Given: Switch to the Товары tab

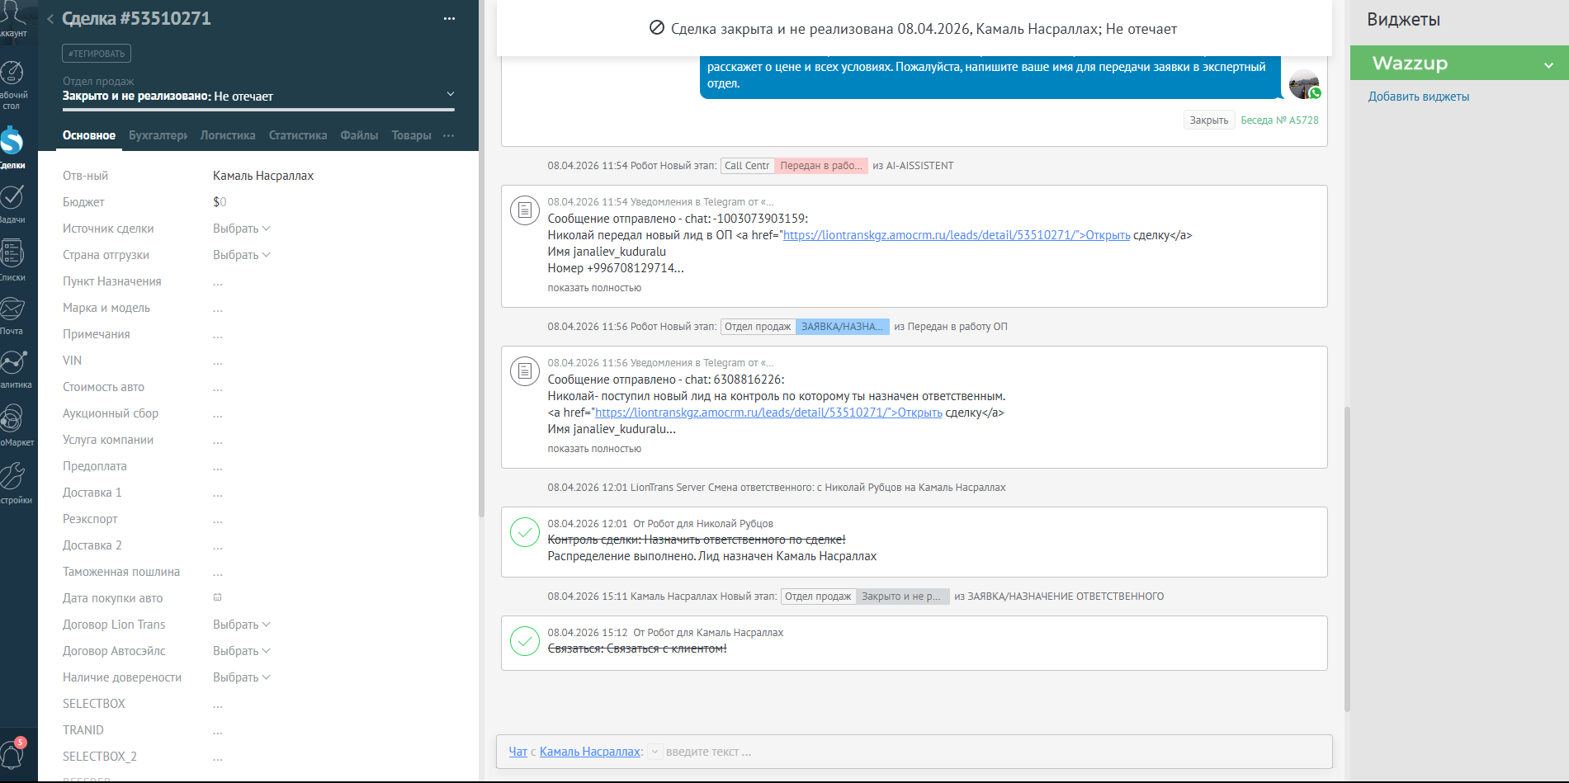Looking at the screenshot, I should [x=411, y=135].
